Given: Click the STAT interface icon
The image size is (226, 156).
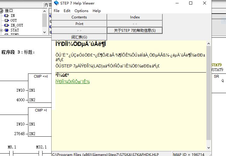Looking at the screenshot, I should (x=7, y=30).
